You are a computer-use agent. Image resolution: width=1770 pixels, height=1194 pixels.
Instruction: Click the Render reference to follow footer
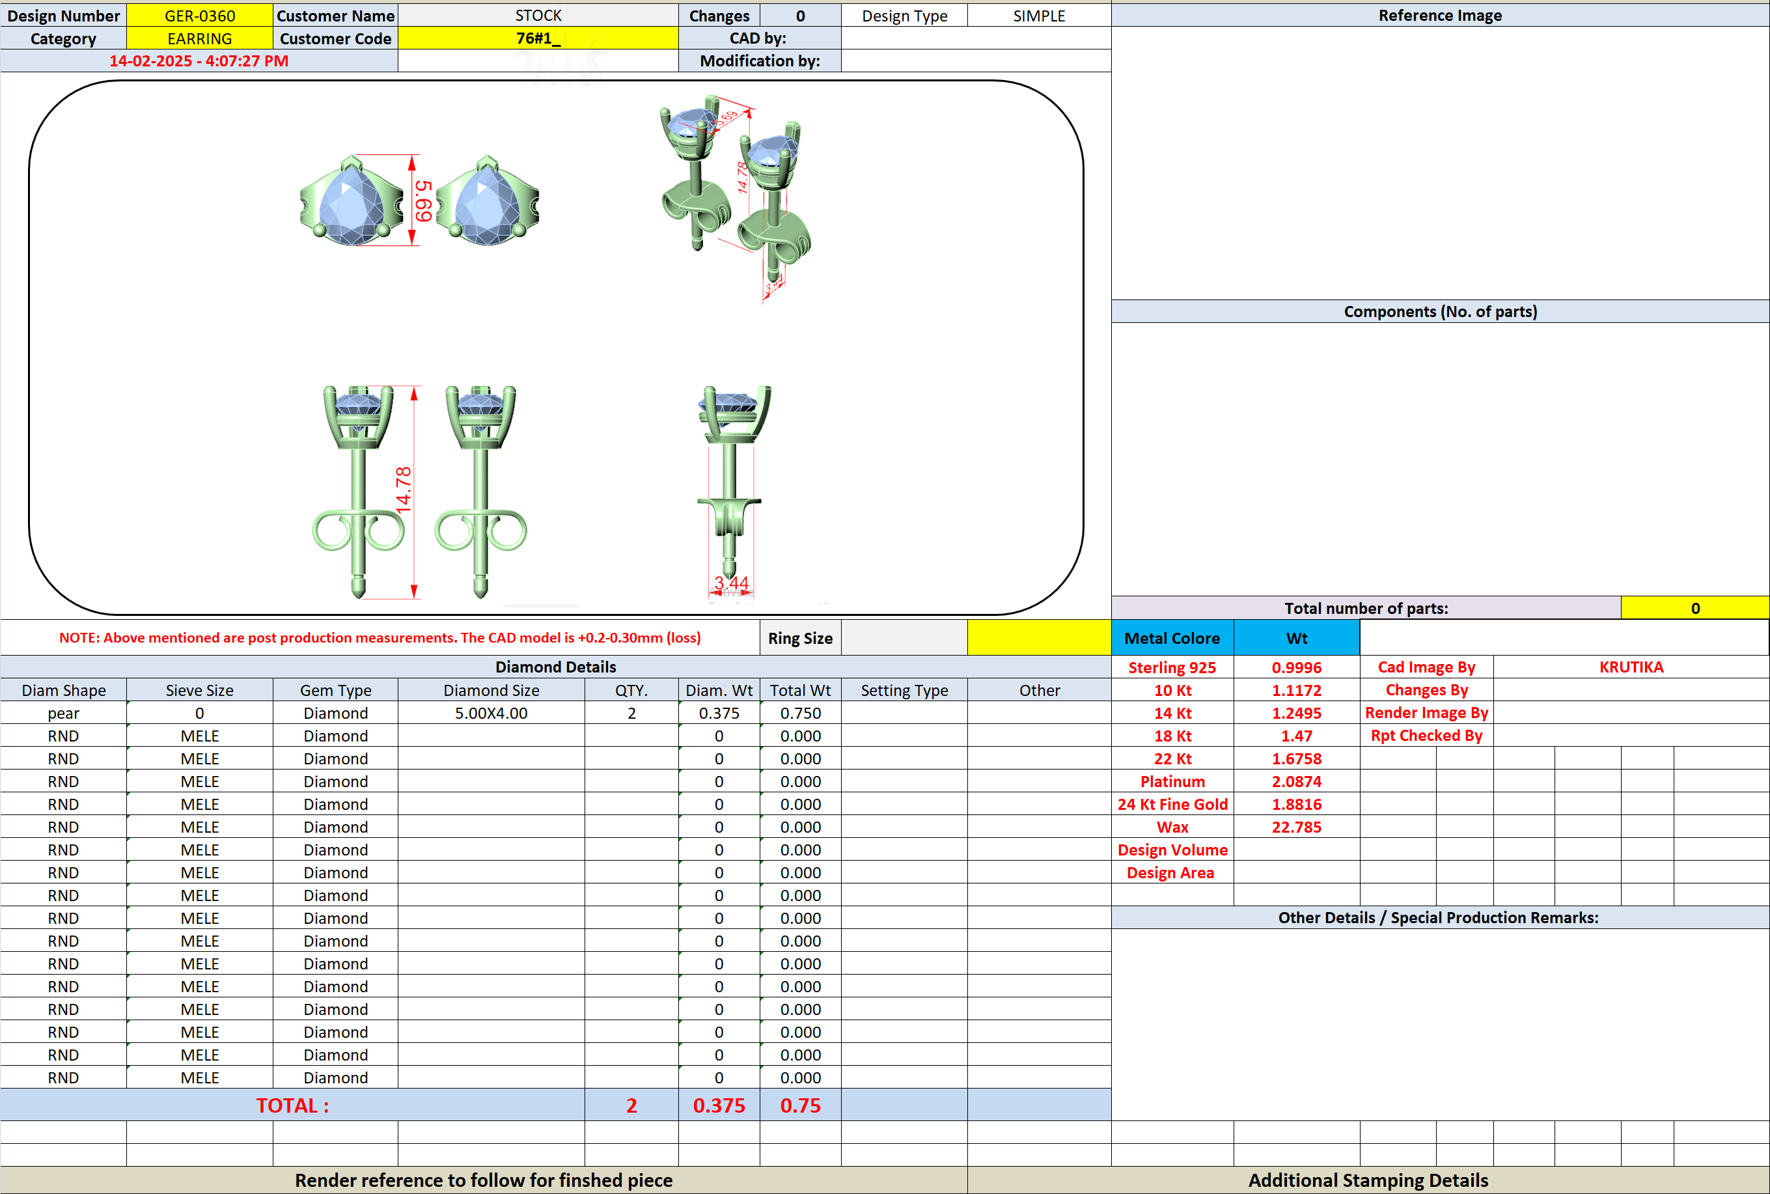[484, 1180]
